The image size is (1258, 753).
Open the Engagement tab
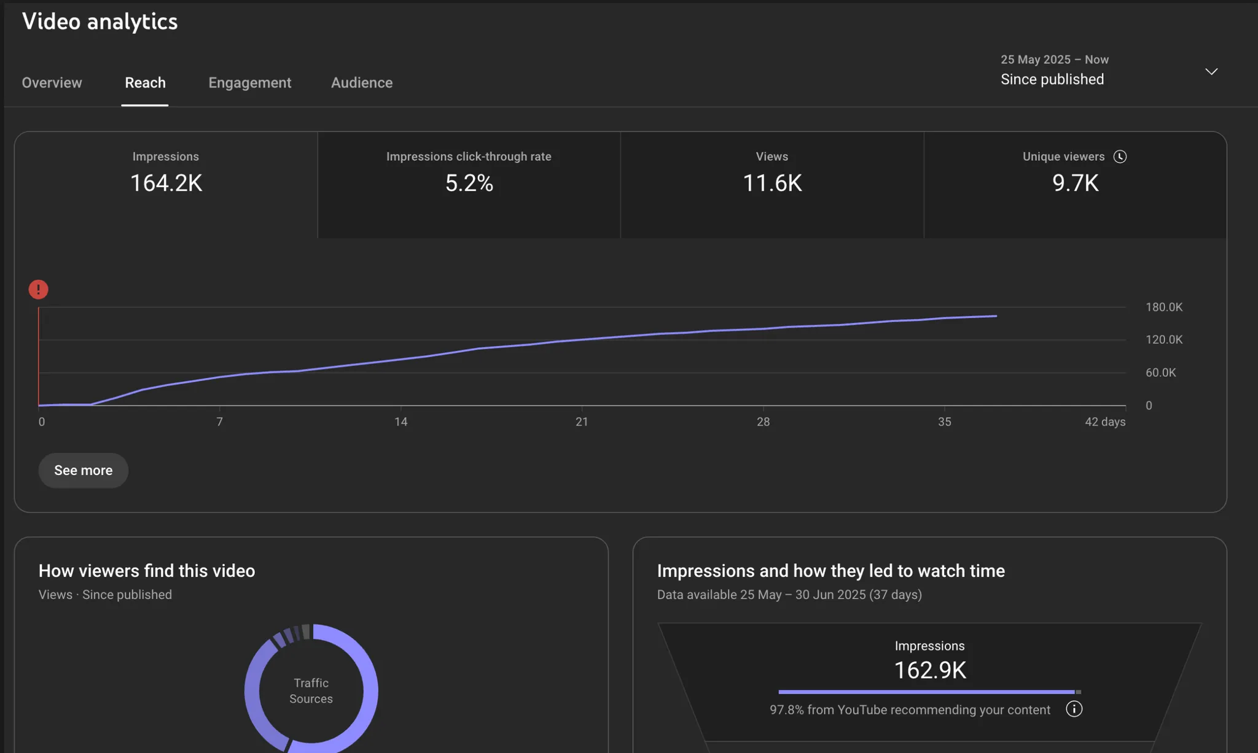pyautogui.click(x=249, y=83)
